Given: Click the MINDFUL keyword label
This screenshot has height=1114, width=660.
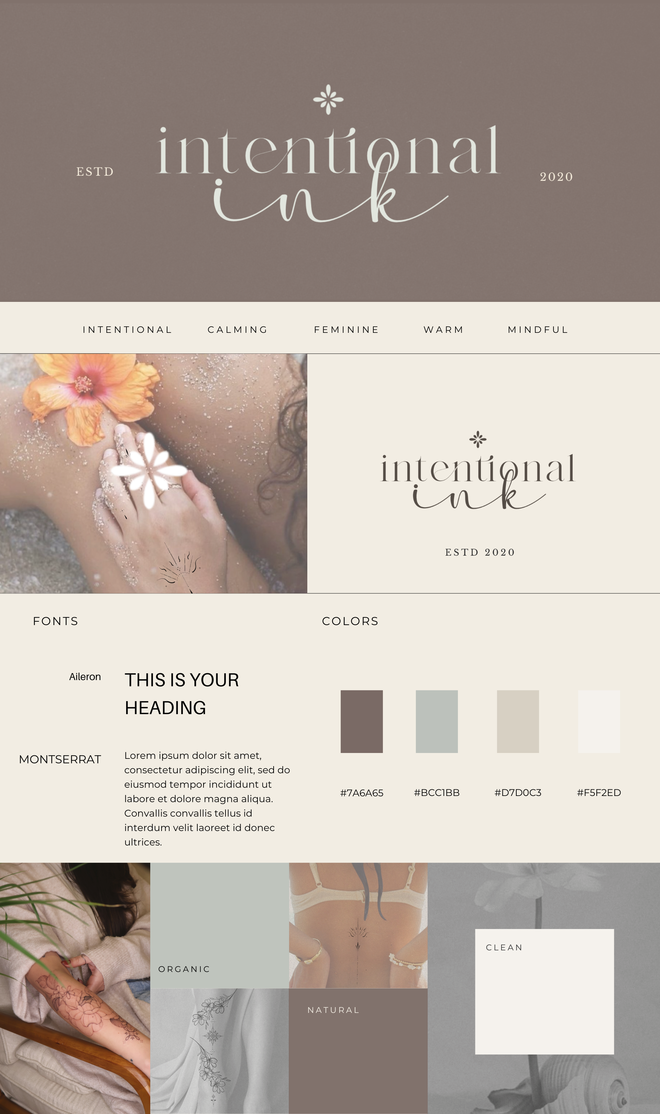Looking at the screenshot, I should (x=538, y=329).
